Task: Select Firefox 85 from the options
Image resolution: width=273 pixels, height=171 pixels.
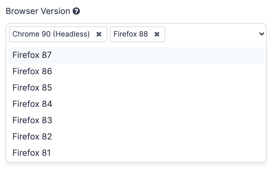Action: (32, 87)
